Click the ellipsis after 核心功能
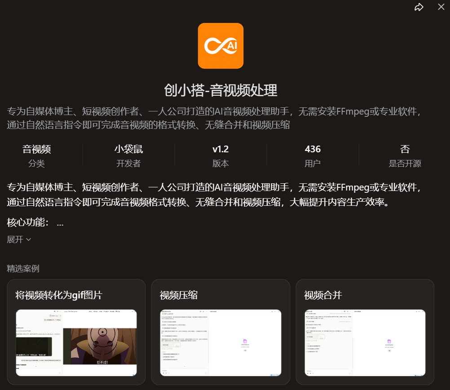This screenshot has height=390, width=450. (60, 222)
